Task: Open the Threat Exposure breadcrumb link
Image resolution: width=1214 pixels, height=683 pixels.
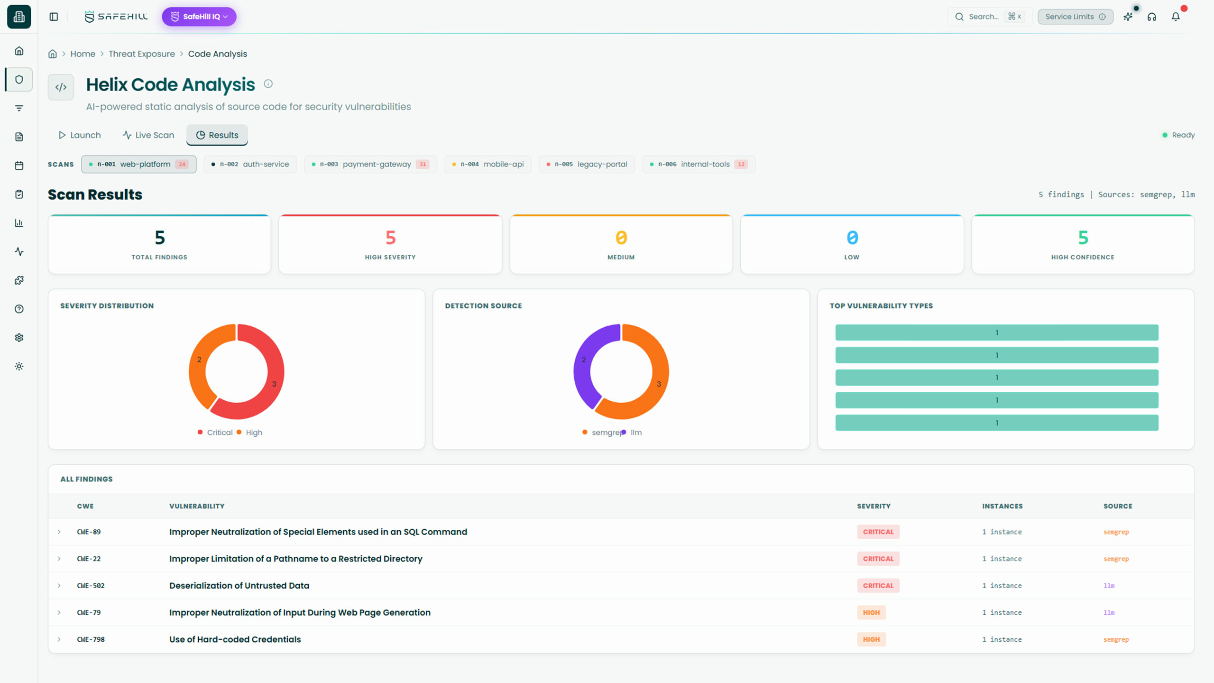Action: 141,54
